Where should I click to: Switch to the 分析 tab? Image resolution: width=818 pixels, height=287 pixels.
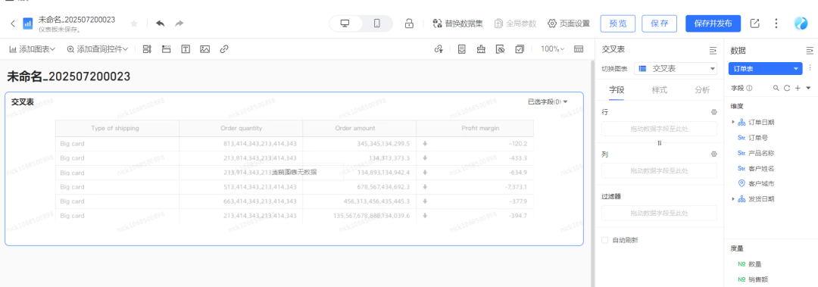point(702,90)
